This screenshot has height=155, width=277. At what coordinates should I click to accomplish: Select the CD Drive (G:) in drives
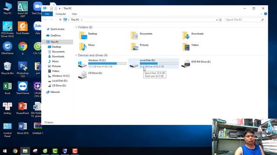pos(90,75)
